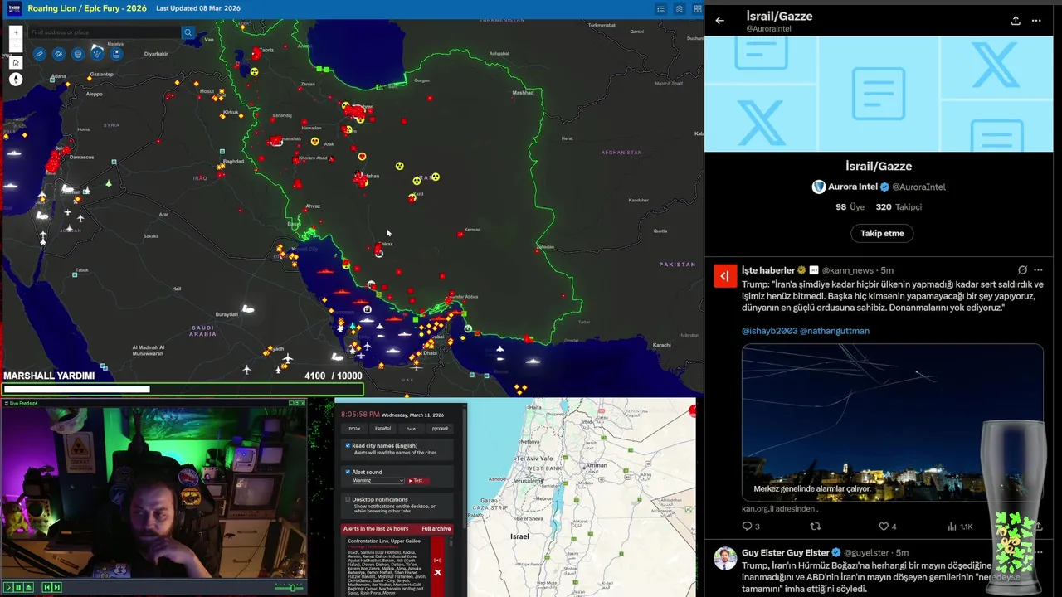Open the layers stack icon in header
1062x597 pixels.
click(679, 8)
